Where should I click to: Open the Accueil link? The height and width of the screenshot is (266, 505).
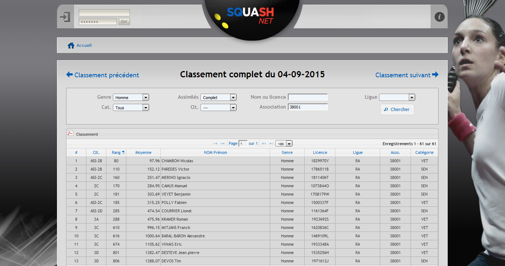click(x=84, y=45)
